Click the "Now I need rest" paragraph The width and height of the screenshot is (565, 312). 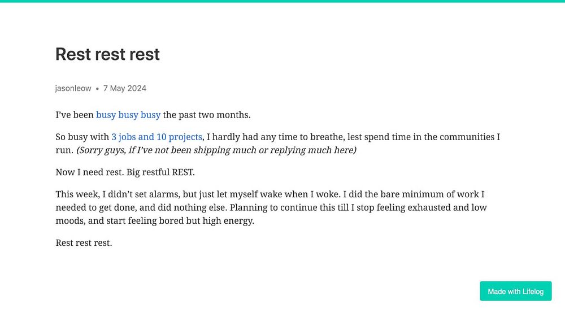[x=125, y=172]
